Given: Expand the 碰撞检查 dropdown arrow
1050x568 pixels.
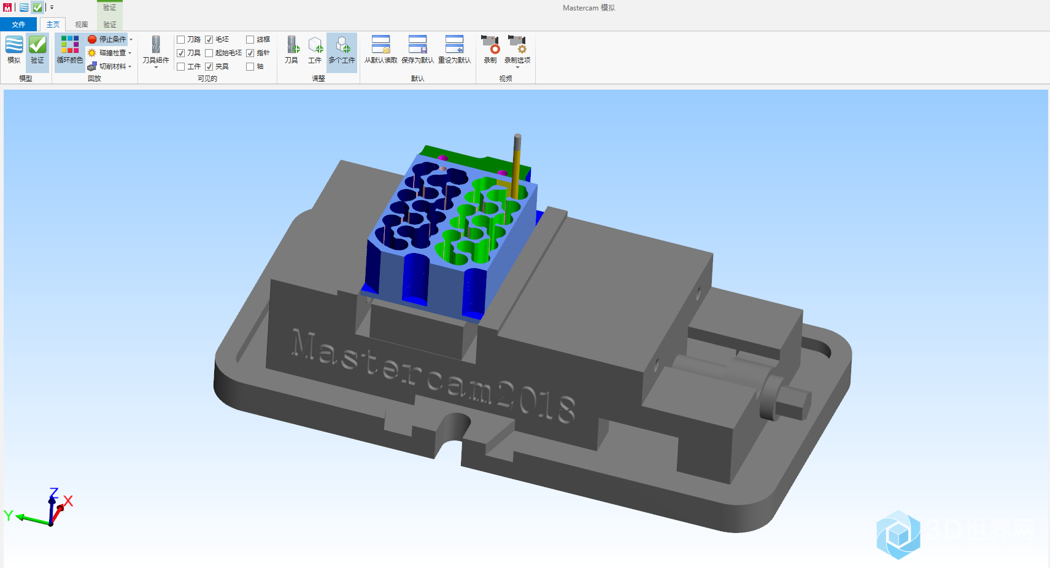Looking at the screenshot, I should tap(130, 53).
